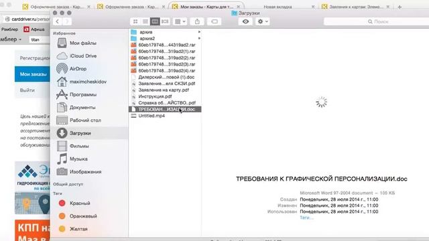The height and width of the screenshot is (241, 429).
Task: Focus the Finder search field
Action: point(376,21)
